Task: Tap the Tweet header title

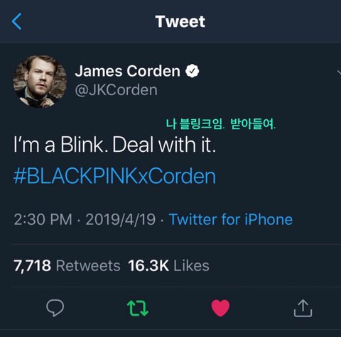Action: 180,21
